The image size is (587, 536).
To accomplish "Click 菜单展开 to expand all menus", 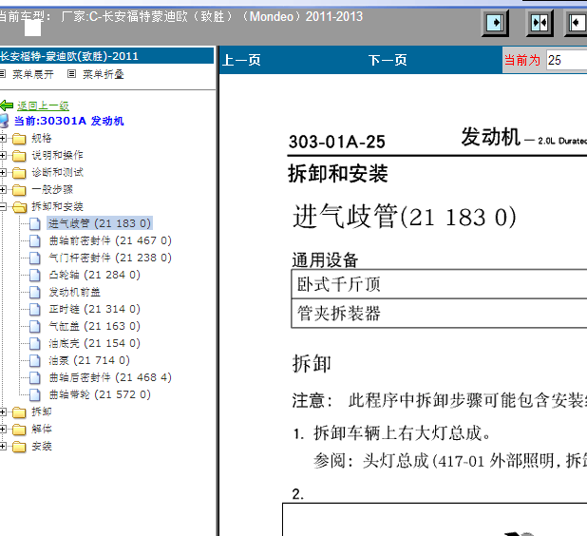I will point(33,74).
